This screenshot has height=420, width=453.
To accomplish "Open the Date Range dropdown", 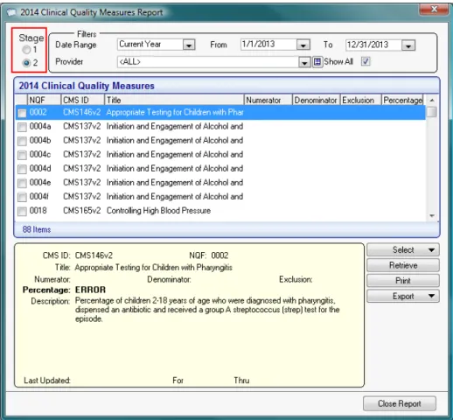I will click(x=189, y=45).
